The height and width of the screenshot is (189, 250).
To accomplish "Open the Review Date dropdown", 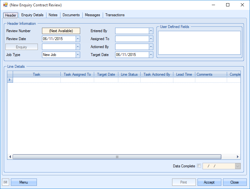I will coord(78,39).
